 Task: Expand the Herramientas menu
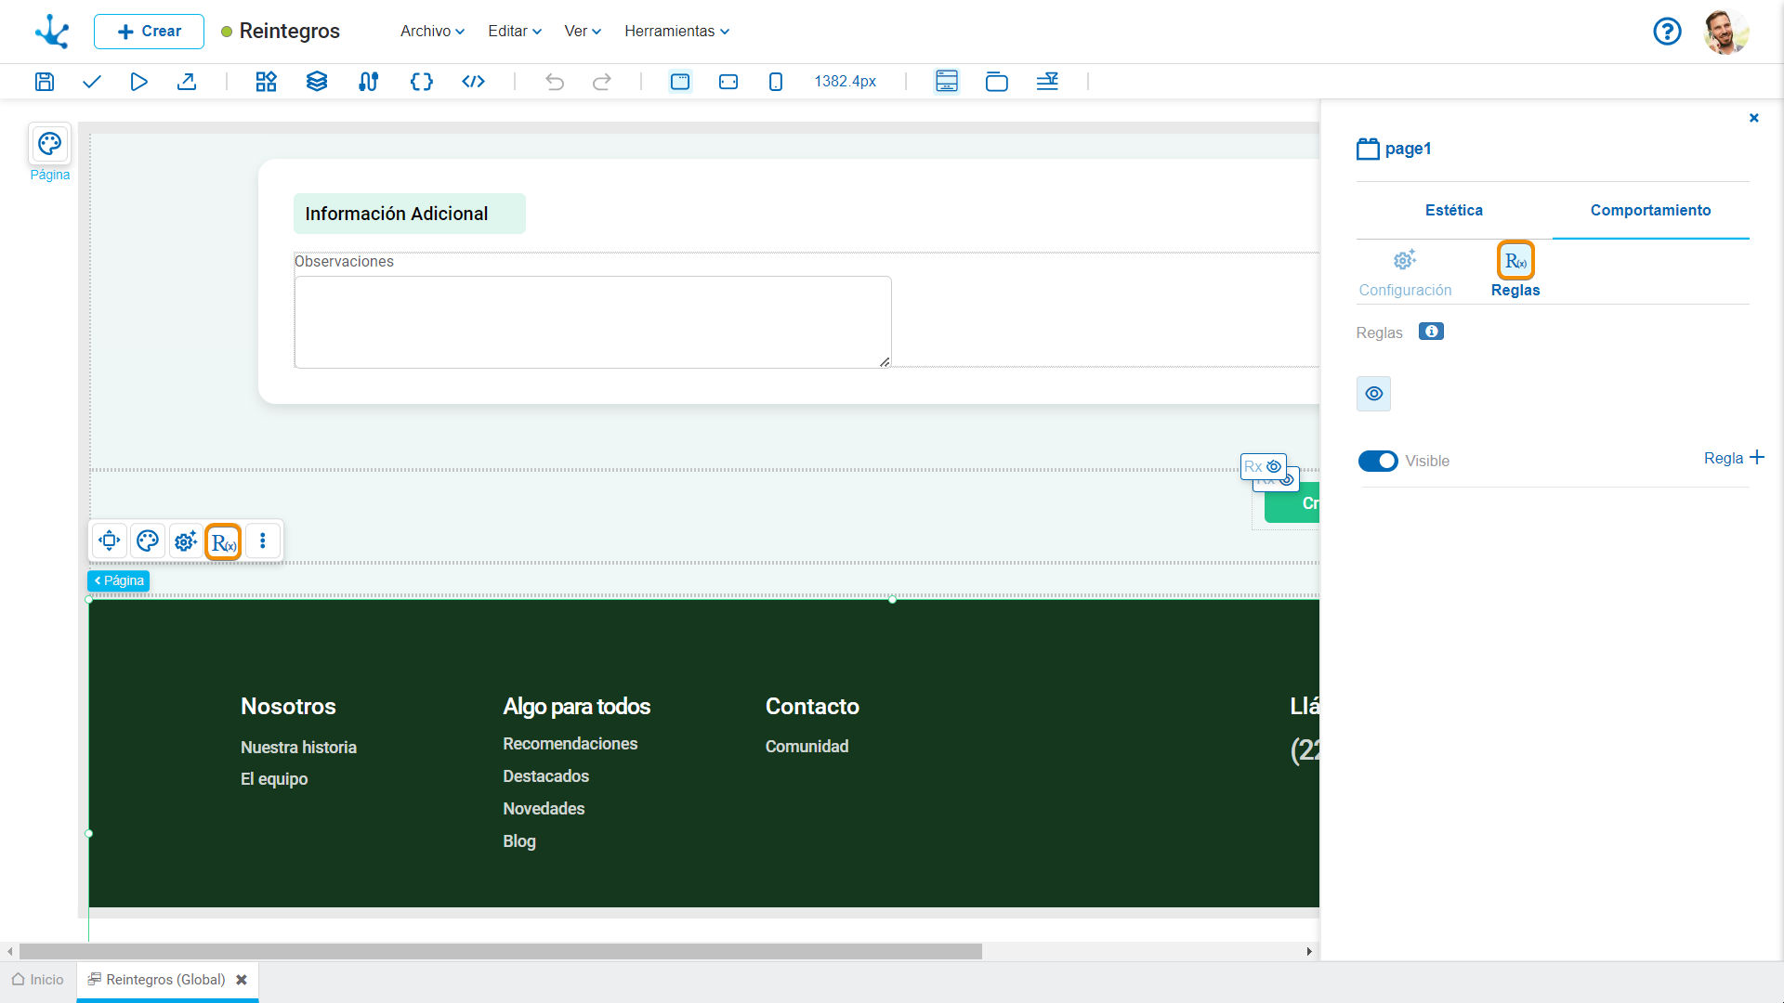coord(676,32)
